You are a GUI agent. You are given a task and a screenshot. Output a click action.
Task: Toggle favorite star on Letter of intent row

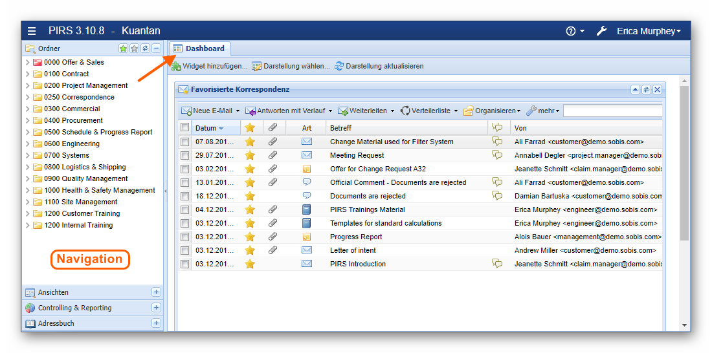[x=250, y=250]
